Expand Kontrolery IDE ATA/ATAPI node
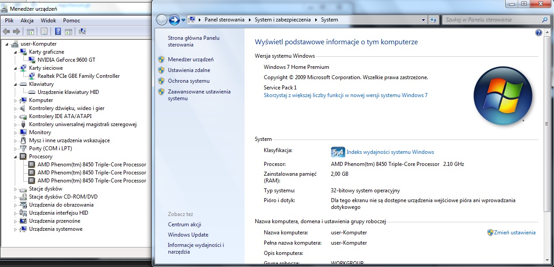This screenshot has width=554, height=267. click(x=15, y=116)
